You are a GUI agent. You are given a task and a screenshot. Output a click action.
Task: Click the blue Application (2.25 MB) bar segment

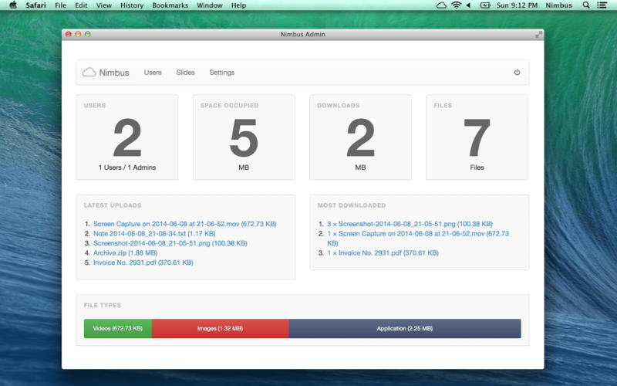coord(405,329)
